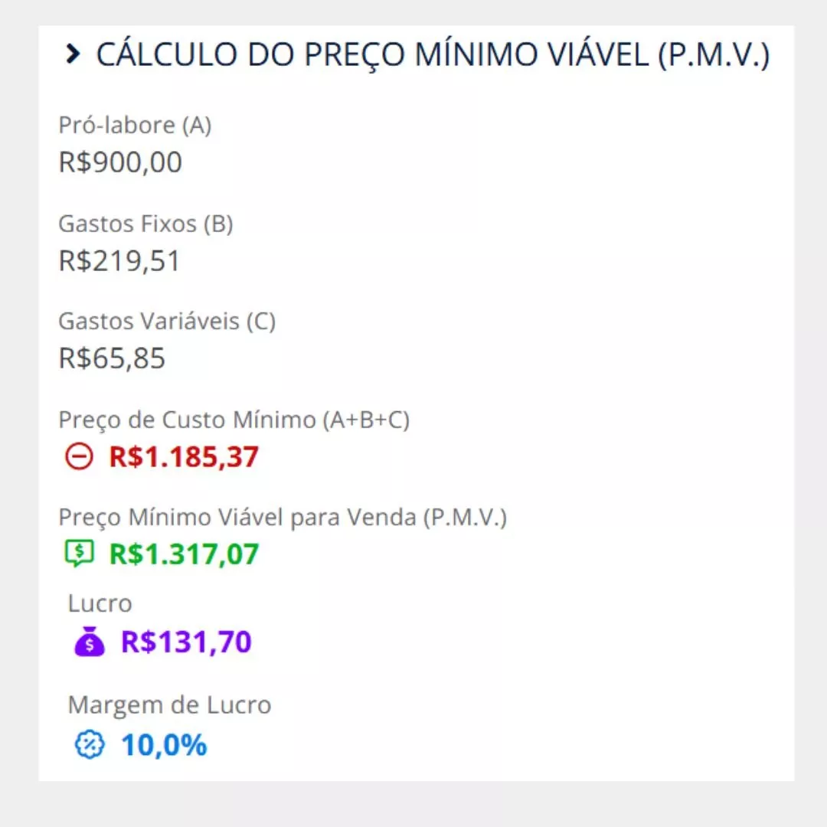Click the red minus circle icon
Viewport: 827px width, 827px height.
78,457
